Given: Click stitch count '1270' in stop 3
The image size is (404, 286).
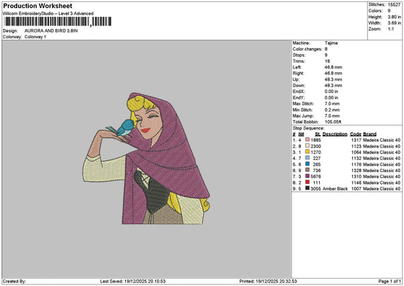Looking at the screenshot, I should click(x=316, y=152).
